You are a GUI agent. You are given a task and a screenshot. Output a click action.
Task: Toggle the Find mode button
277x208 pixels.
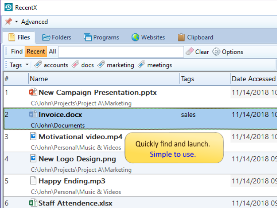click(x=17, y=52)
